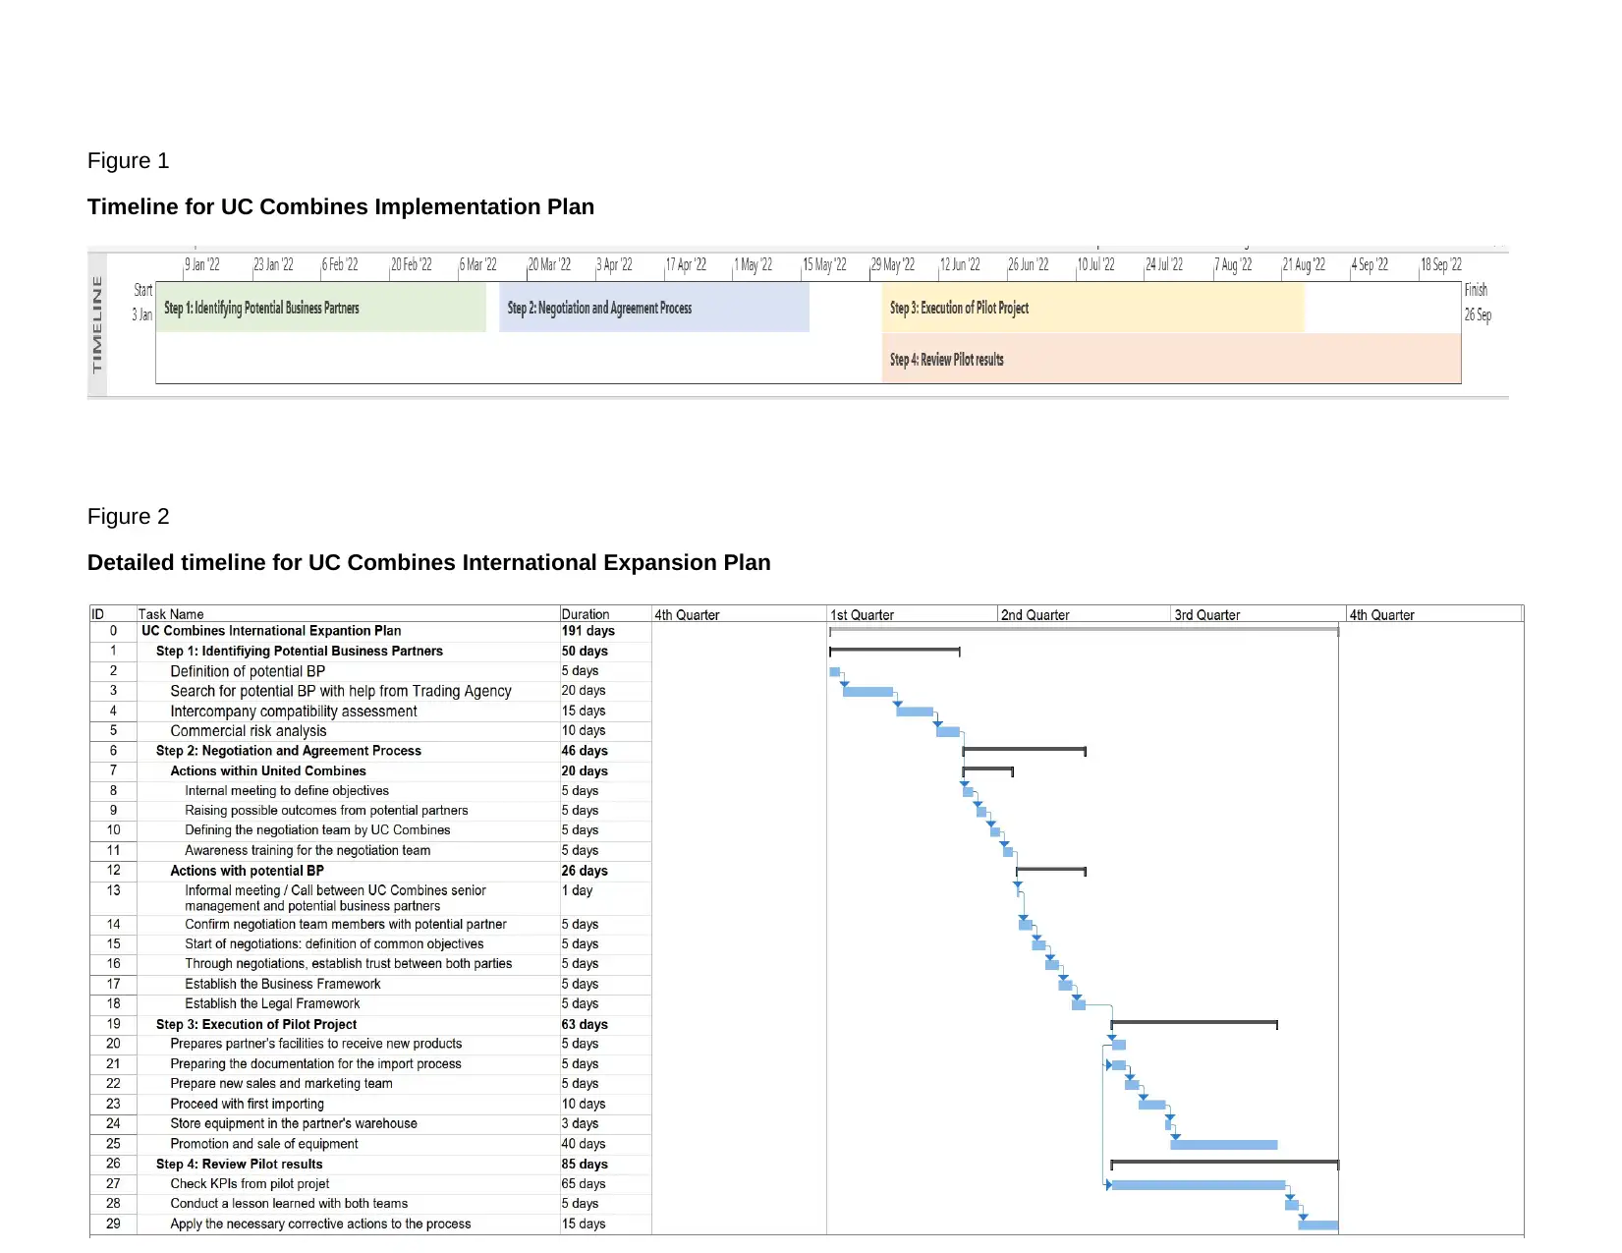Image resolution: width=1622 pixels, height=1253 pixels.
Task: Click the 'Start 3 Jan' label
Action: pyautogui.click(x=142, y=303)
